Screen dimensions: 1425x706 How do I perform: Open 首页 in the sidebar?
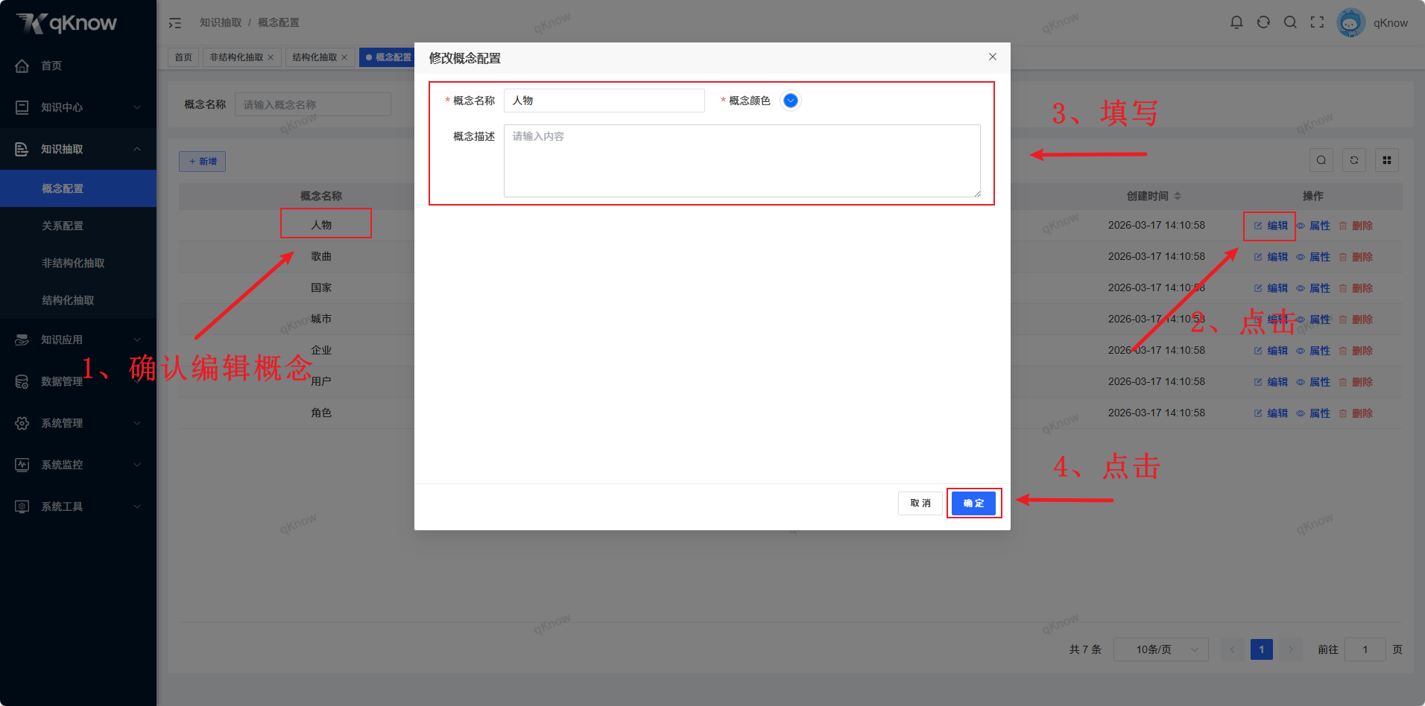pos(78,66)
